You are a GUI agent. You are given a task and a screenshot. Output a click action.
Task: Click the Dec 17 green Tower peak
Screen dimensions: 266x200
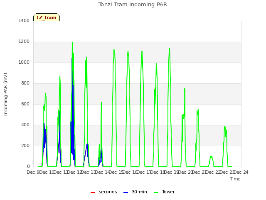tap(142, 51)
